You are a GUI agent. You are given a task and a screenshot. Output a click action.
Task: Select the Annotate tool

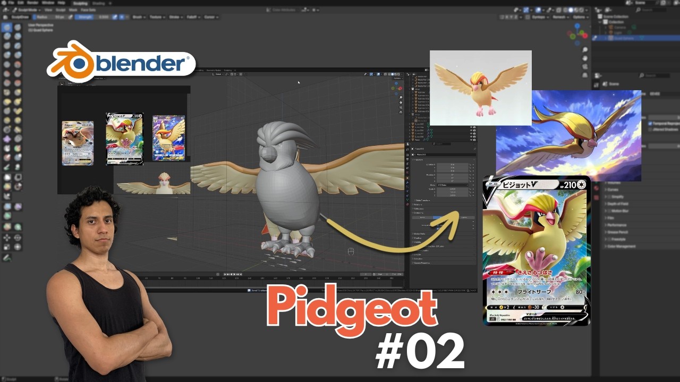point(7,258)
